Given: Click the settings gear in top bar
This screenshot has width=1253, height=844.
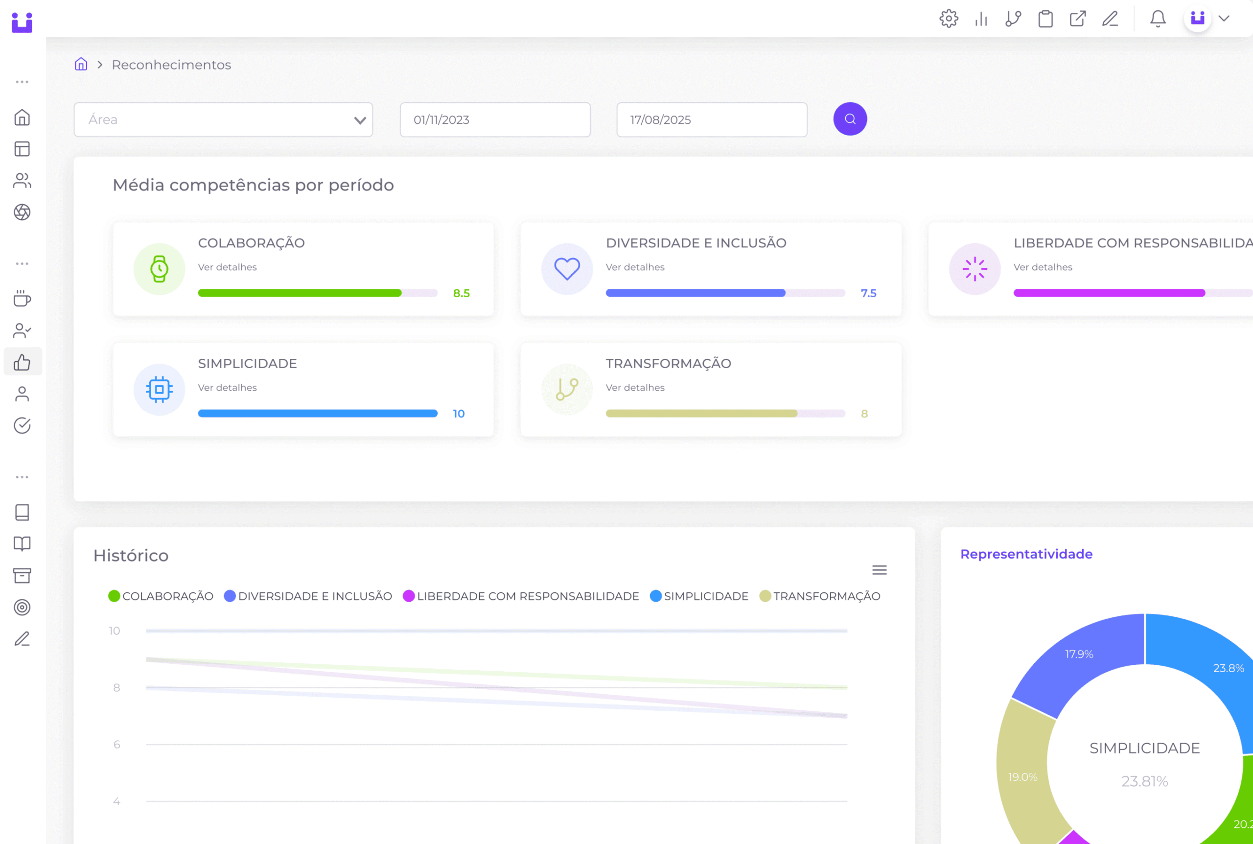Looking at the screenshot, I should click(x=949, y=19).
